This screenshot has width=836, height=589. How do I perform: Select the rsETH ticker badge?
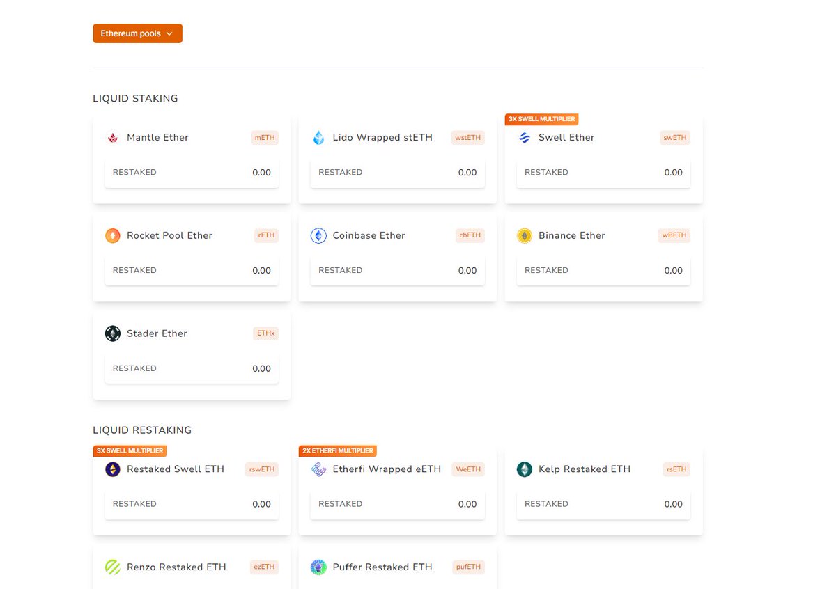tap(676, 469)
